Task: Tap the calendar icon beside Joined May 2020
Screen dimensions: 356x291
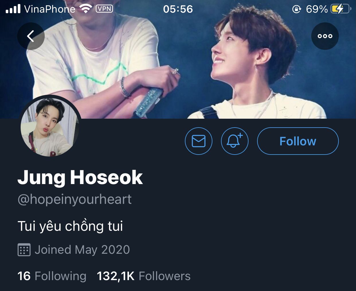Action: click(x=24, y=250)
